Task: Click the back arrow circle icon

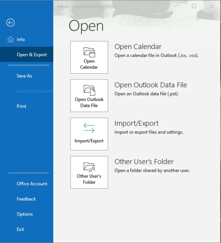Action: (x=11, y=23)
